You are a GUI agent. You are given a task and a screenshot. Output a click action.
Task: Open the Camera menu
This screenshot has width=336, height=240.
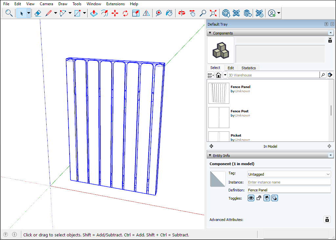click(x=46, y=4)
